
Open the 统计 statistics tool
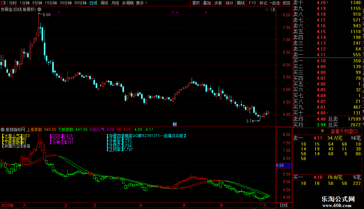click(x=229, y=3)
